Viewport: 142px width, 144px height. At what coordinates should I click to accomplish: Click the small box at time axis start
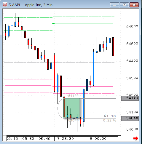pyautogui.click(x=5, y=138)
